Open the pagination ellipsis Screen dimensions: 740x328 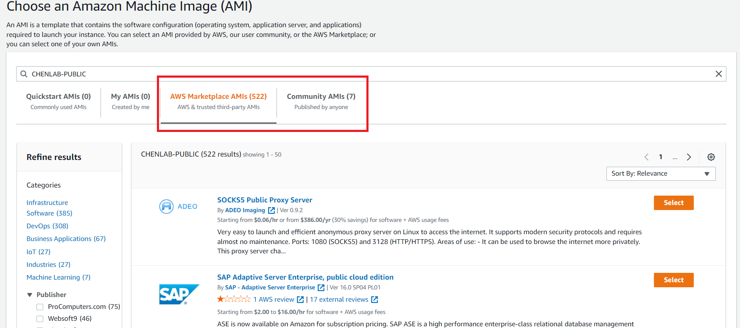675,157
